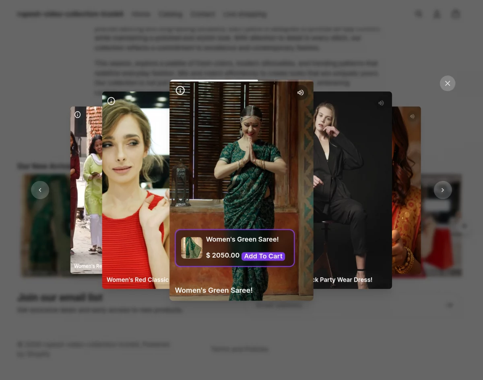The width and height of the screenshot is (483, 380).
Task: Go to the next video with right arrow
Action: tap(443, 190)
